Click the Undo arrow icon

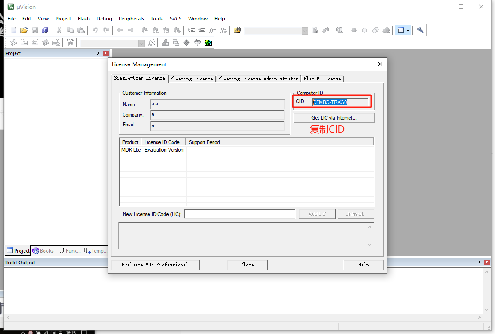tap(95, 30)
